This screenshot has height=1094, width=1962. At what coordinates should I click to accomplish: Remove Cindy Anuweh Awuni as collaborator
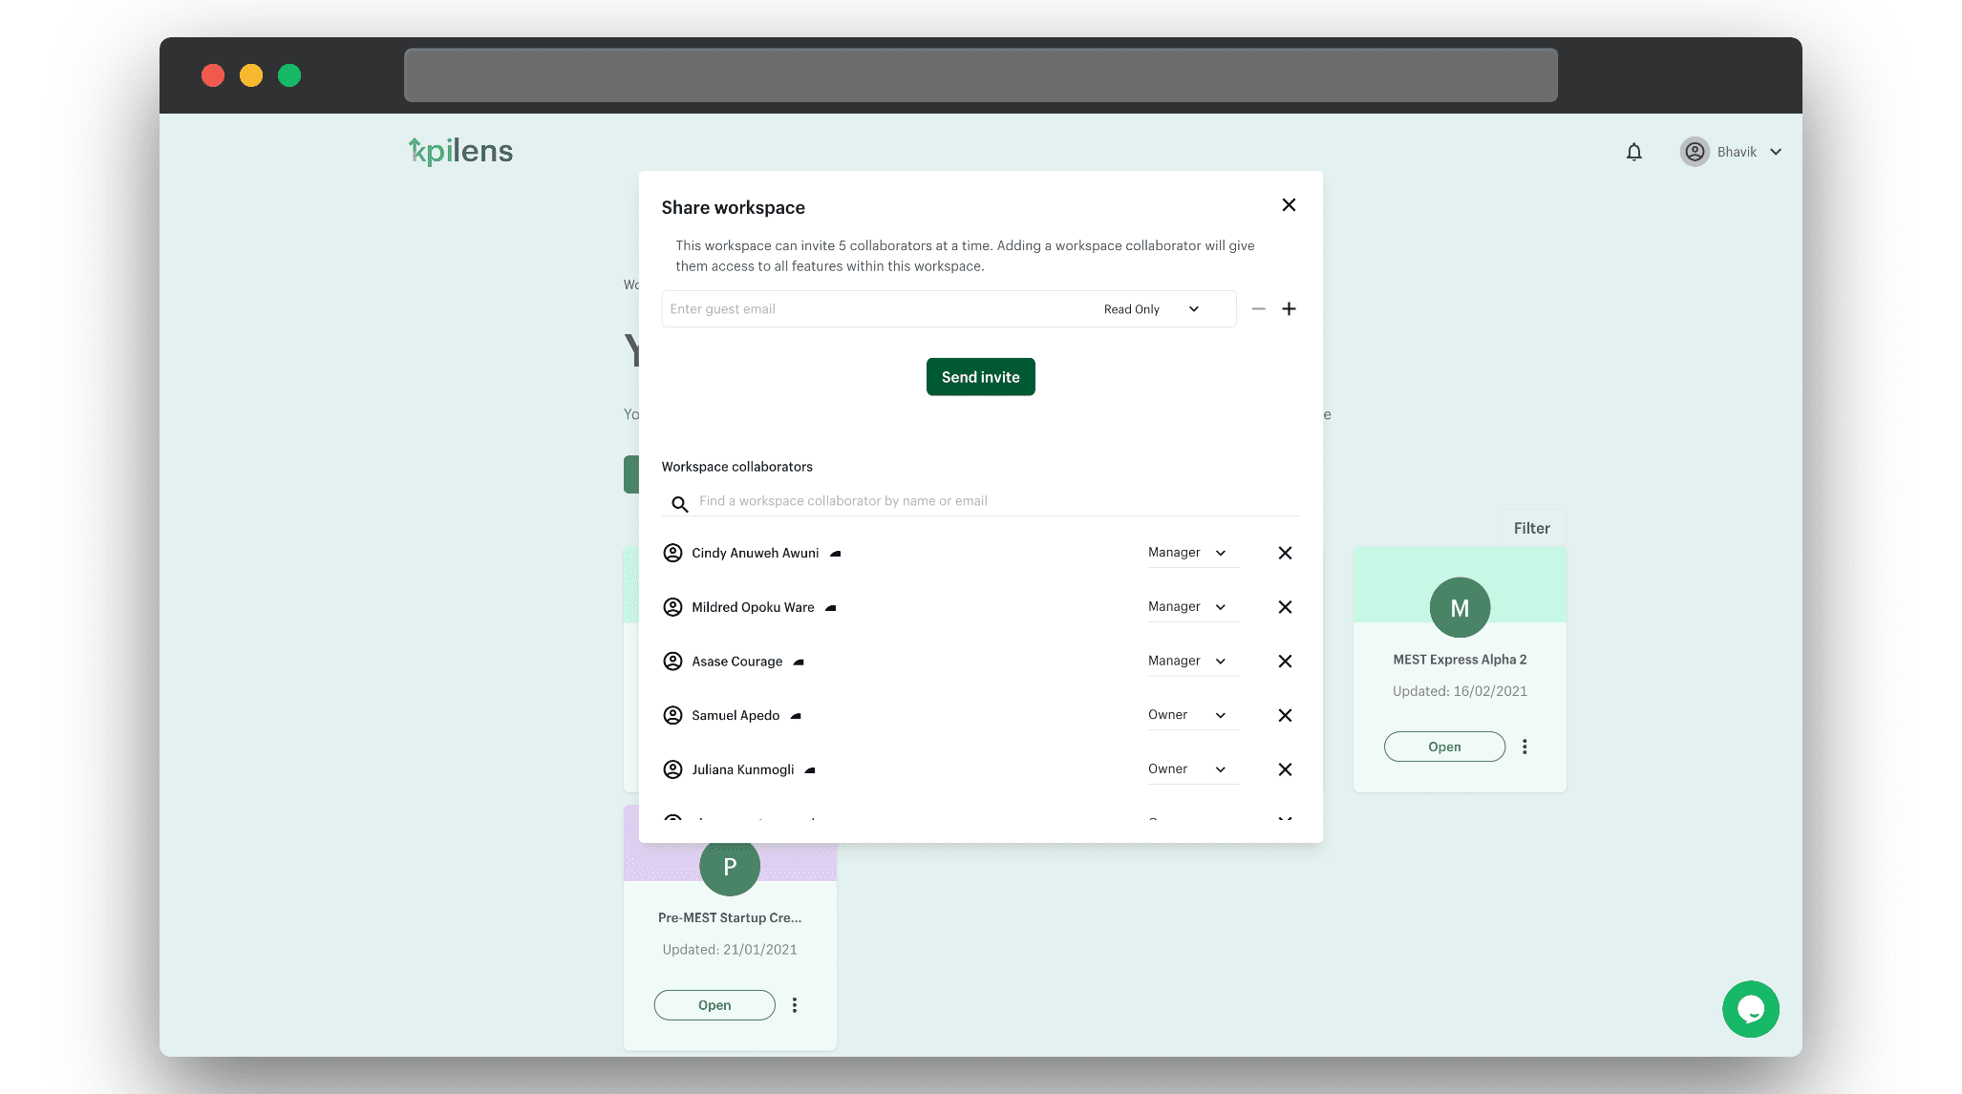pos(1285,553)
